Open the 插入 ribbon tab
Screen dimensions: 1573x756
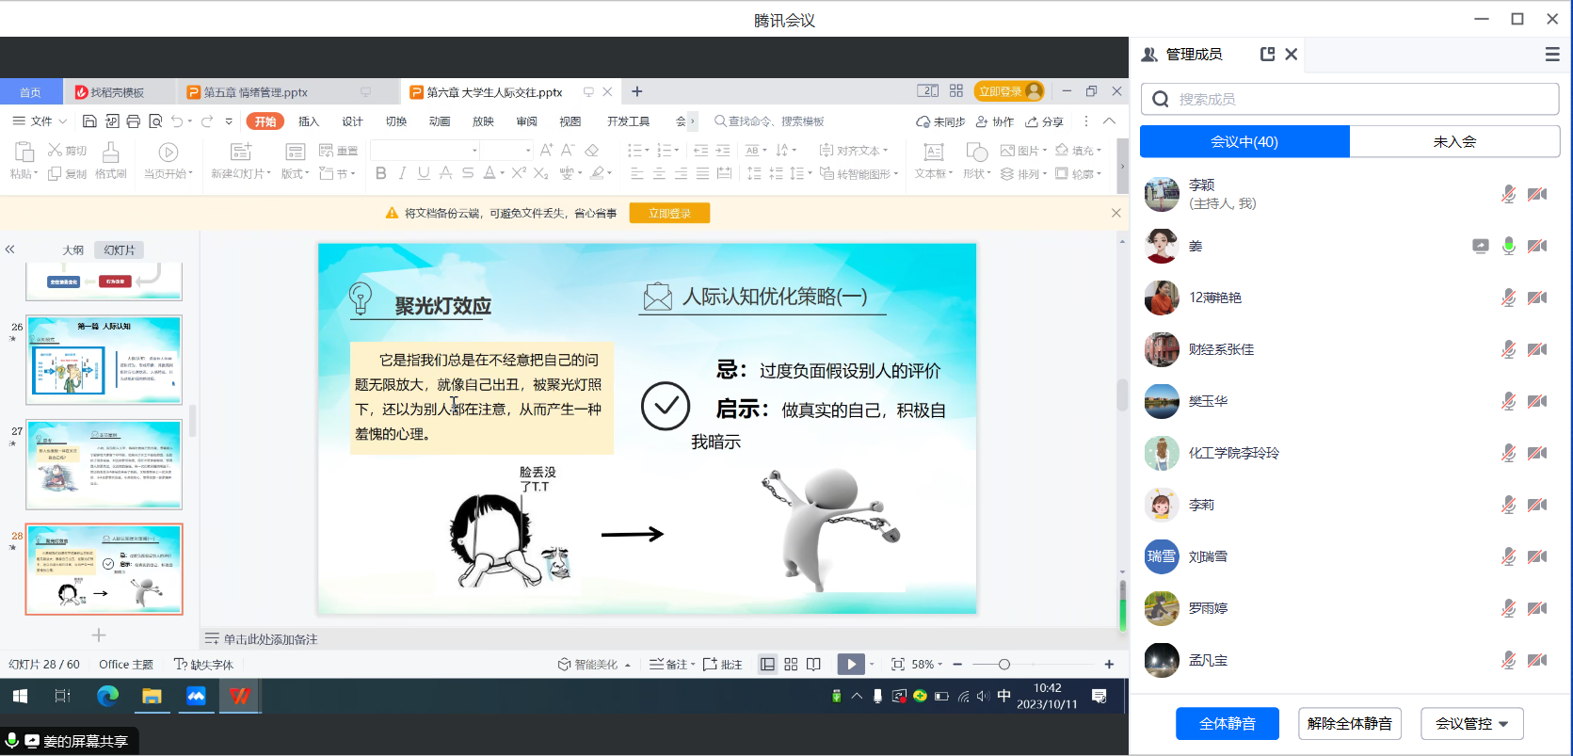pyautogui.click(x=309, y=121)
